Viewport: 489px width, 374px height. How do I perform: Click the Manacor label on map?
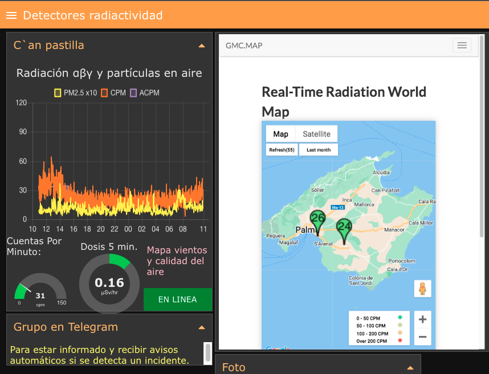pos(394,230)
